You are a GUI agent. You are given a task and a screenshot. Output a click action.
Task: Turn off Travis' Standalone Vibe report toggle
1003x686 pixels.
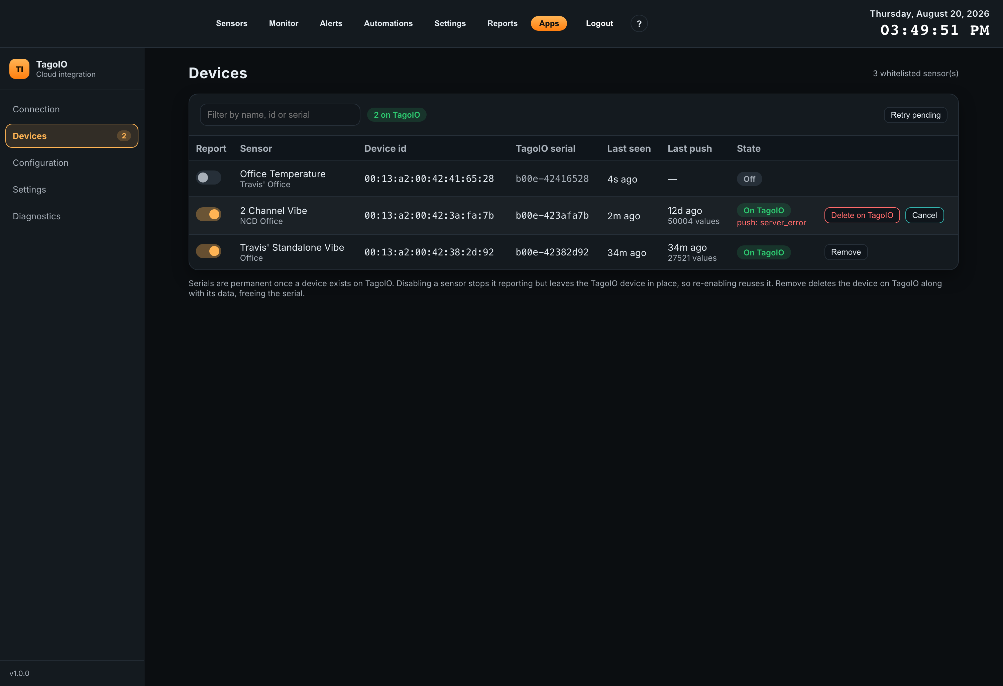click(208, 251)
